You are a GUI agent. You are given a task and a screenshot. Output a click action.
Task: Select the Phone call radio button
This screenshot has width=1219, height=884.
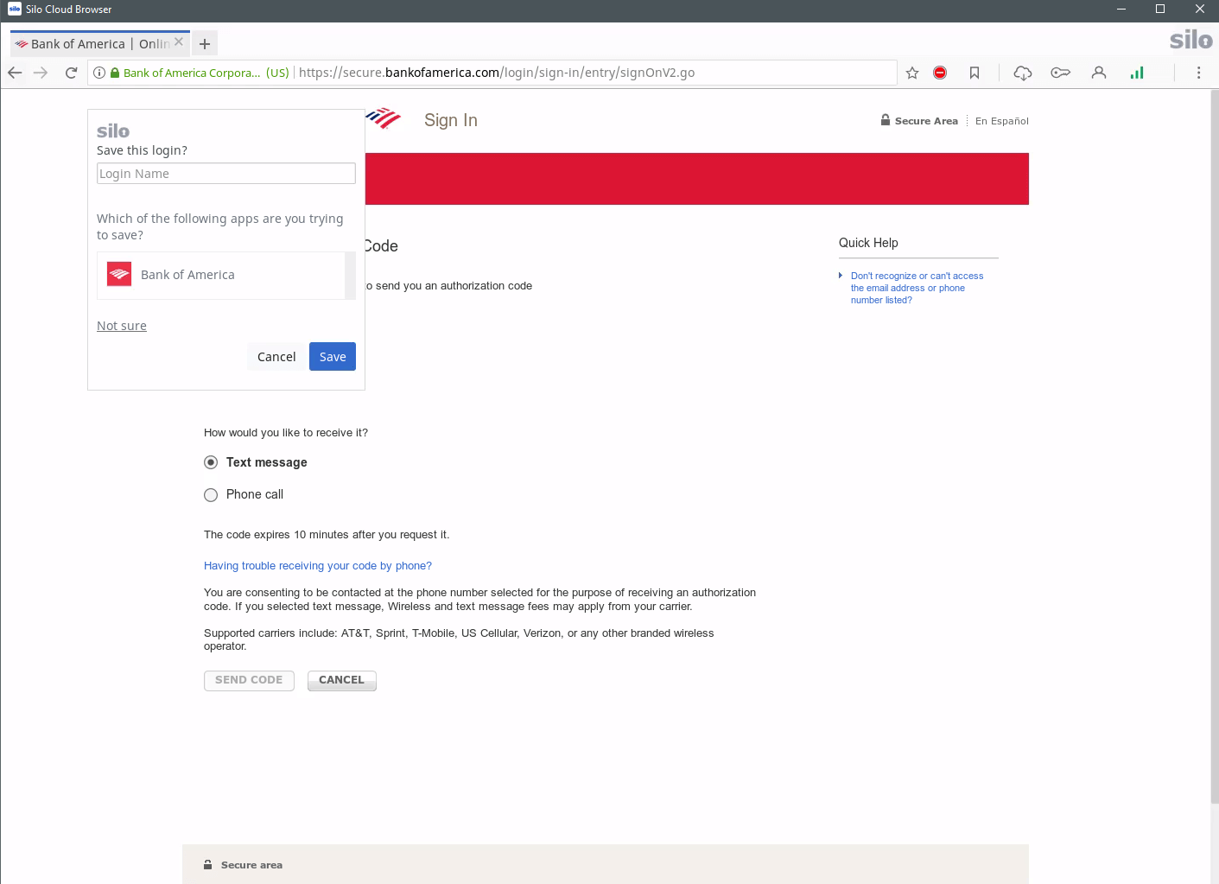[211, 495]
